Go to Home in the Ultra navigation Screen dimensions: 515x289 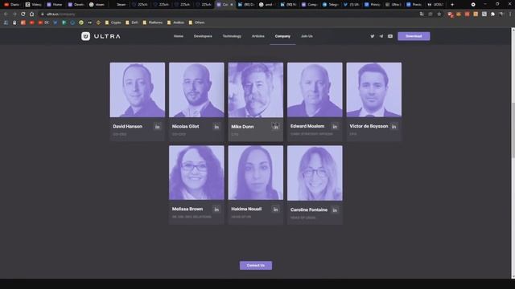pos(179,36)
